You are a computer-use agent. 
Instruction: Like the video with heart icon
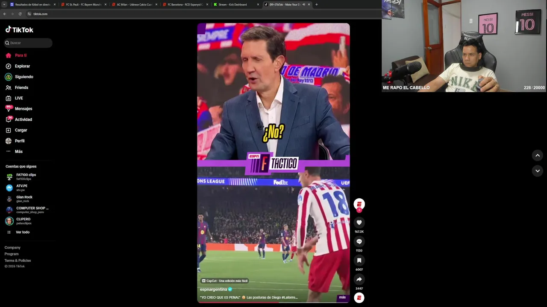click(x=359, y=223)
